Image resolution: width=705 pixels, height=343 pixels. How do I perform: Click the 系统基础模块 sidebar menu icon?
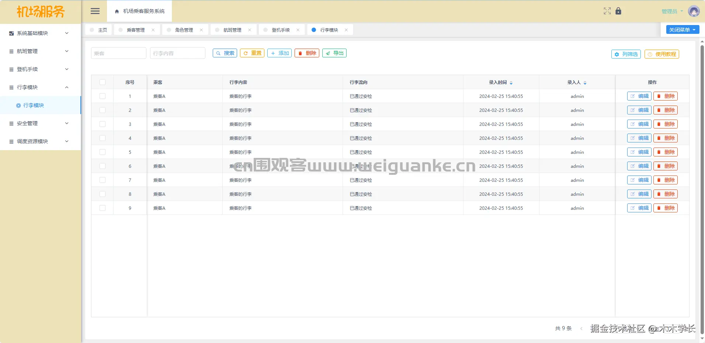tap(11, 33)
